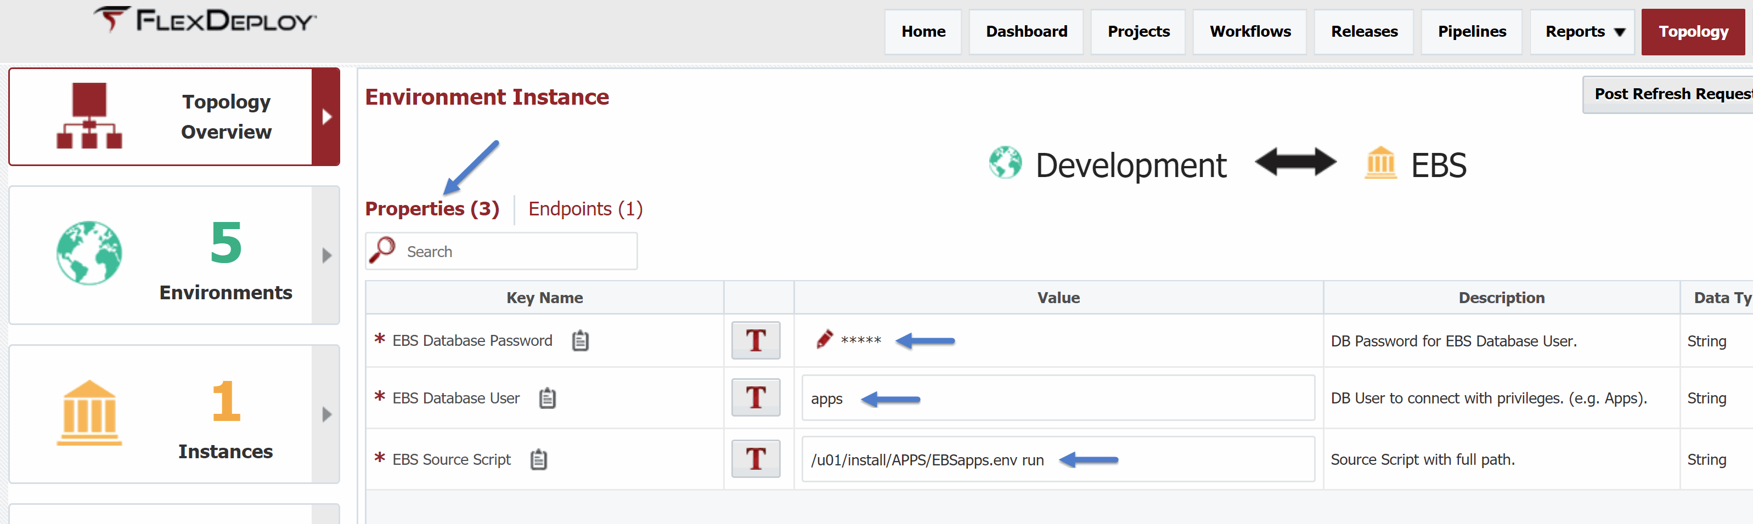Open the Releases menu
Screen dimensions: 1753x524
(1364, 32)
